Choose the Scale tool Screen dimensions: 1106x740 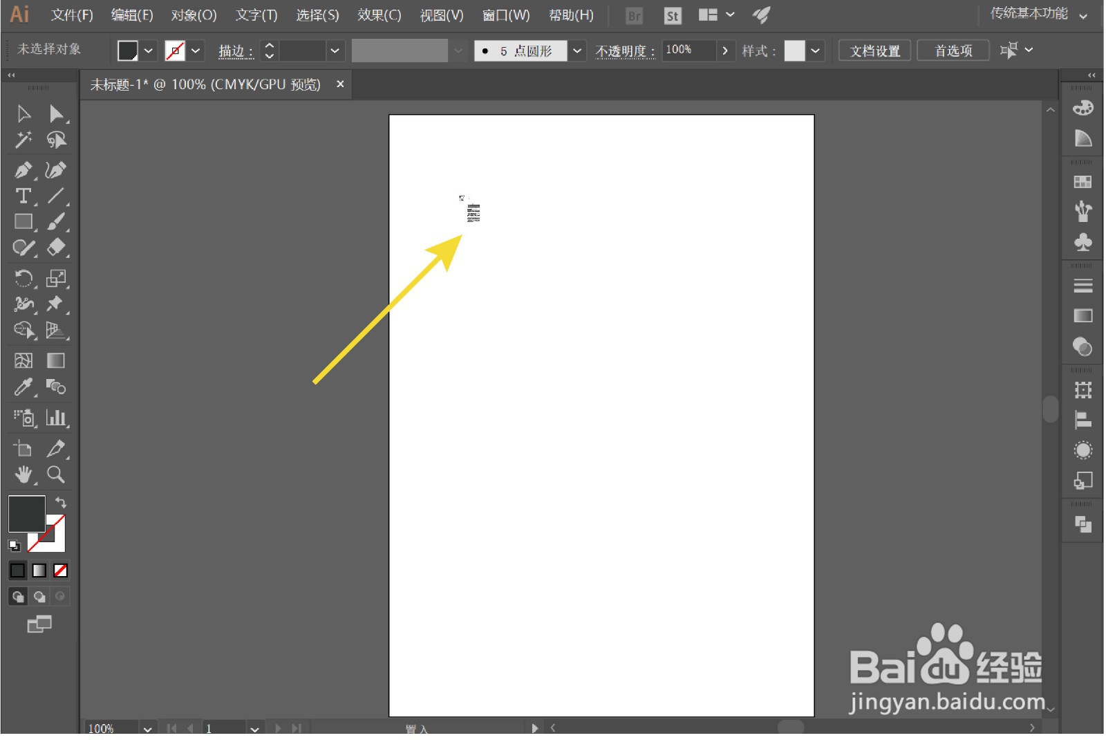[x=56, y=278]
